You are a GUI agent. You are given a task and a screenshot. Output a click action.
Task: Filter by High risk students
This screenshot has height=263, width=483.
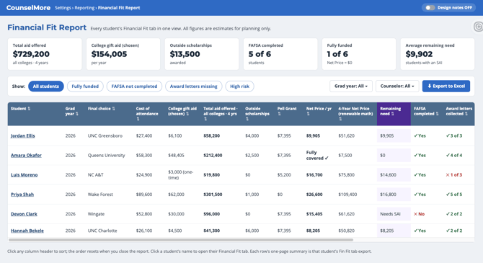click(239, 86)
